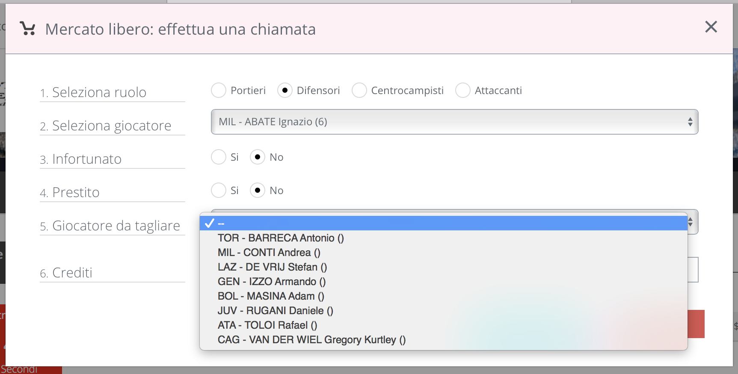Screen dimensions: 738x374
Task: Close the Mercato libero dialog
Action: tap(711, 27)
